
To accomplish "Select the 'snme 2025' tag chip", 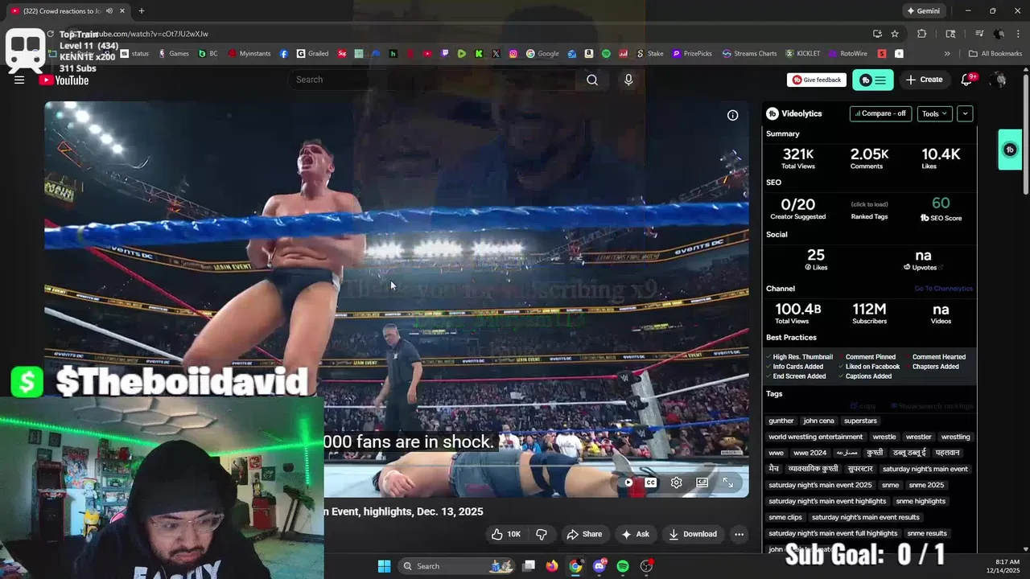I will point(926,485).
